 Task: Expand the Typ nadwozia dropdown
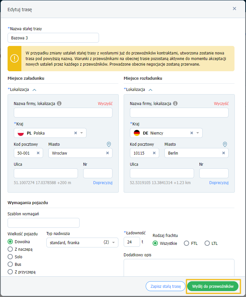click(x=113, y=243)
